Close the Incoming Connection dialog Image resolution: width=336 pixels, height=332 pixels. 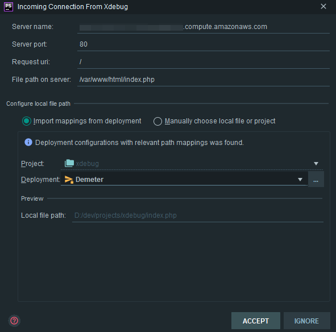point(323,6)
